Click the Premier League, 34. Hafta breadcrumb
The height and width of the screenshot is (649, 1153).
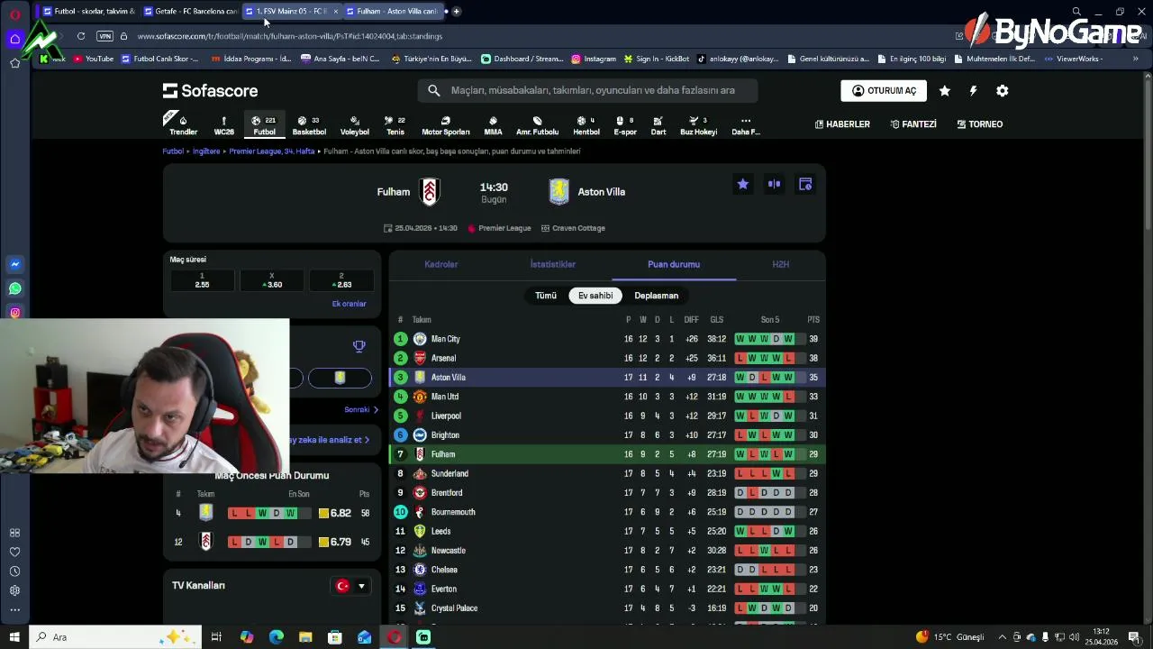[272, 151]
